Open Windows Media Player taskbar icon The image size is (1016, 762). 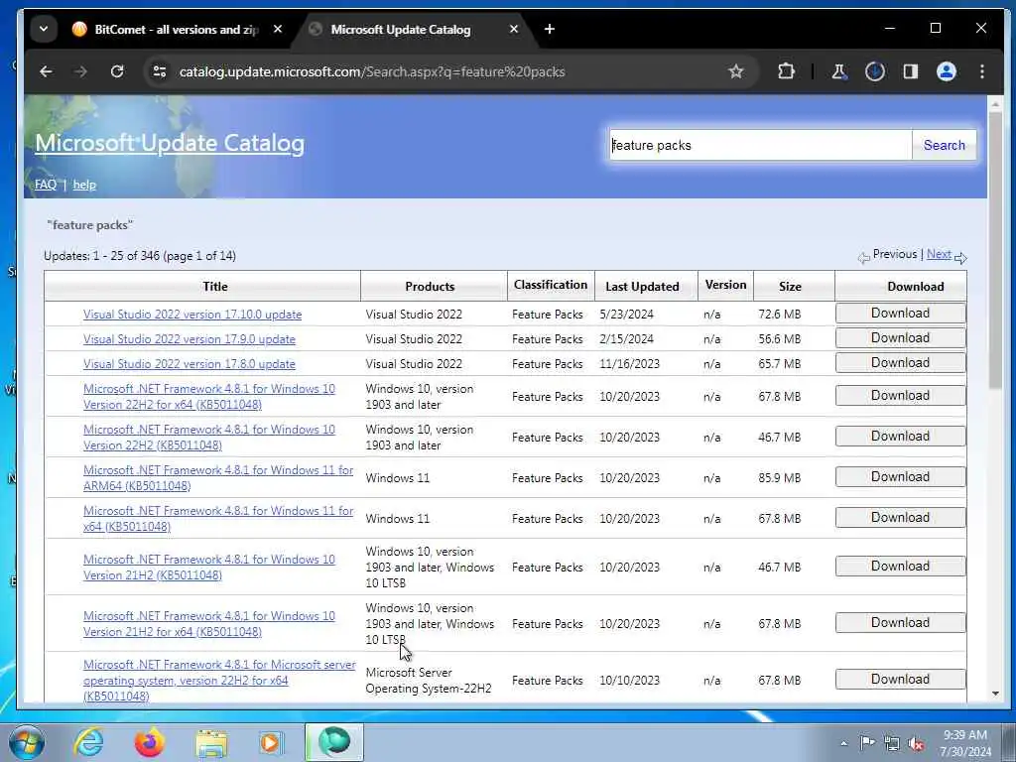pyautogui.click(x=272, y=742)
